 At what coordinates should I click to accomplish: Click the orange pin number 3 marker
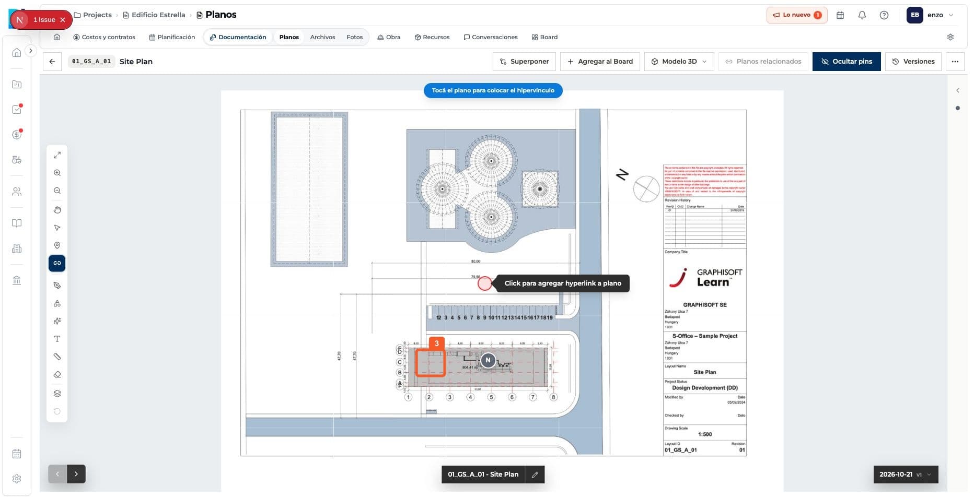pos(436,343)
